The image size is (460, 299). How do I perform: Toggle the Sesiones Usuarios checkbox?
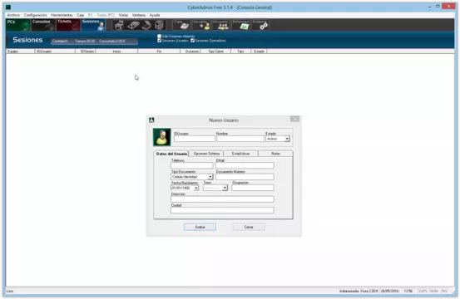160,41
